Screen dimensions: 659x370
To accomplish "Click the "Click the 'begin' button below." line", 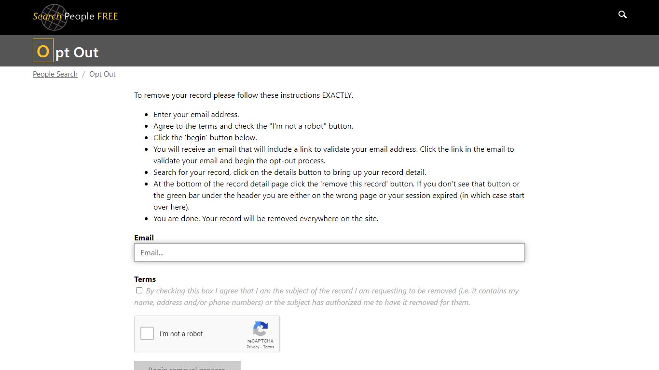I will 205,138.
